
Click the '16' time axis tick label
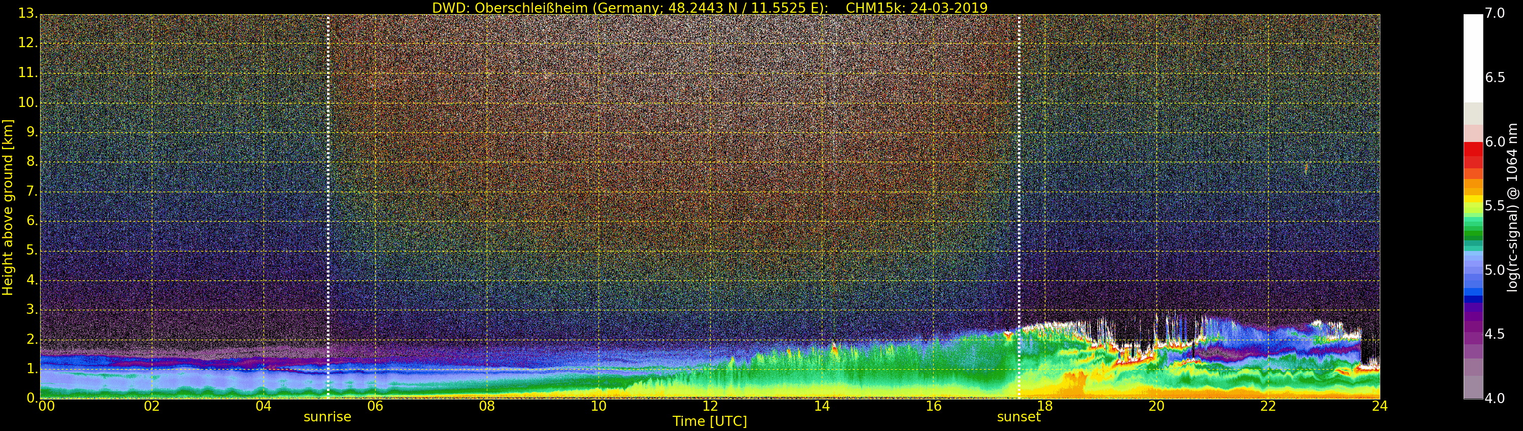point(934,406)
